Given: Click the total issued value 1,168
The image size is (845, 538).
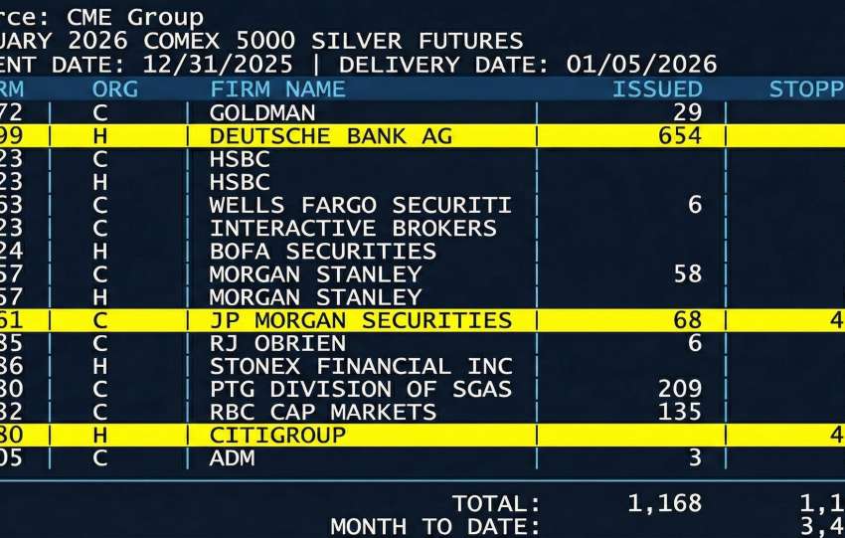Looking at the screenshot, I should 664,504.
